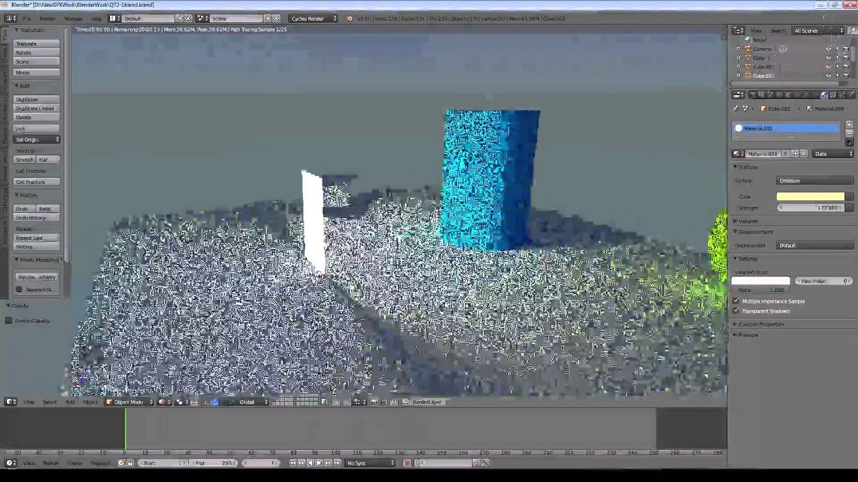The width and height of the screenshot is (858, 482).
Task: Toggle 3D manipulator widget icon
Action: 205,402
